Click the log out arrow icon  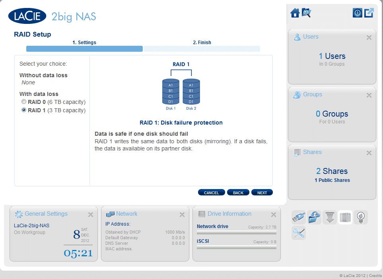[369, 13]
